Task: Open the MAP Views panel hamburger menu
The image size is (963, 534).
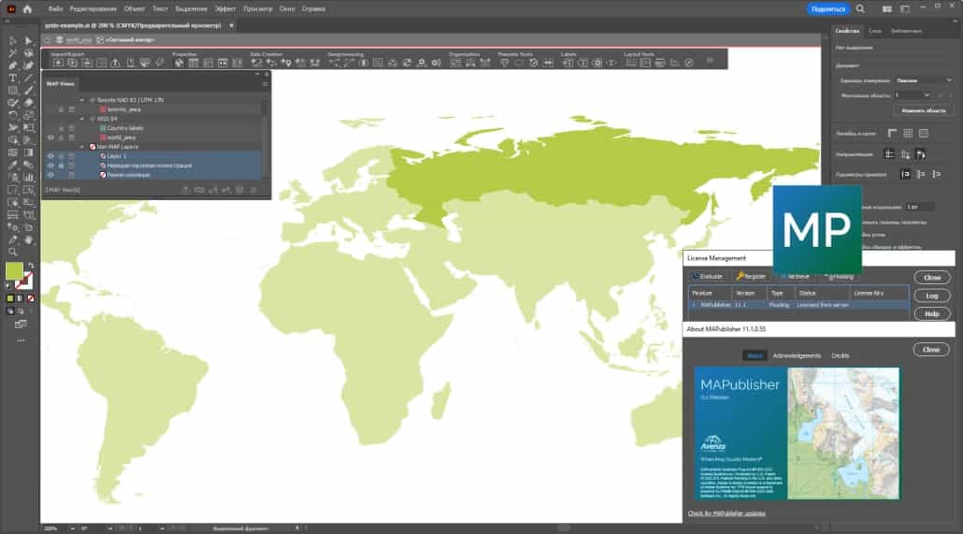Action: (266, 84)
